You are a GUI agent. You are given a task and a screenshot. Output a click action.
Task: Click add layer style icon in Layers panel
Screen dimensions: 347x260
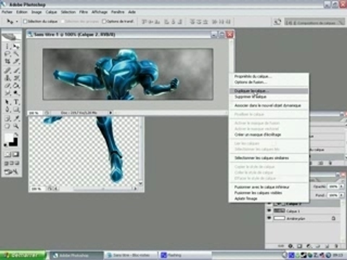(290, 246)
